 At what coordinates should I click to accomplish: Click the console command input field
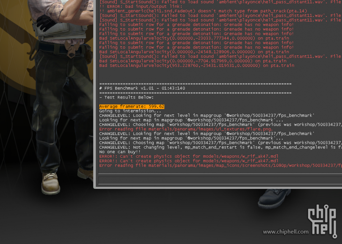220,180
